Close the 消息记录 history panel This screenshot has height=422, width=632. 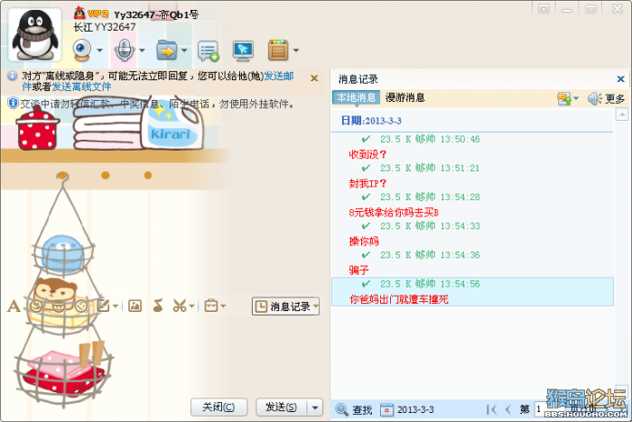tap(621, 79)
